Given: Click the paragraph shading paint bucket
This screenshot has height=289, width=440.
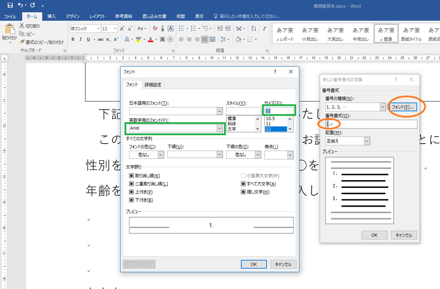Looking at the screenshot, I should (238, 39).
